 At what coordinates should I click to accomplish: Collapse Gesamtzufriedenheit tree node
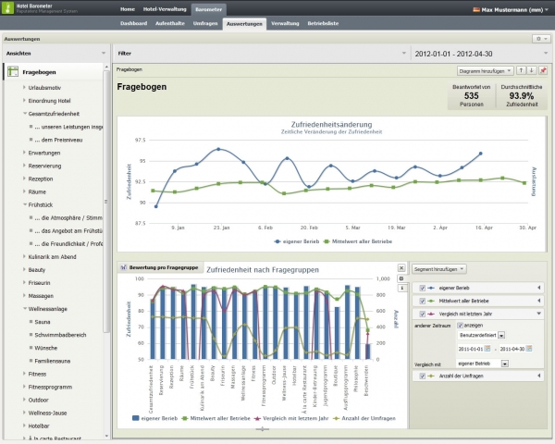[x=25, y=113]
